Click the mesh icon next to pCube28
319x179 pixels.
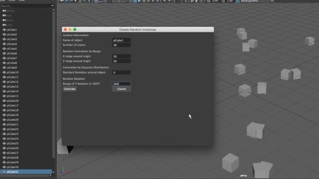[4, 158]
